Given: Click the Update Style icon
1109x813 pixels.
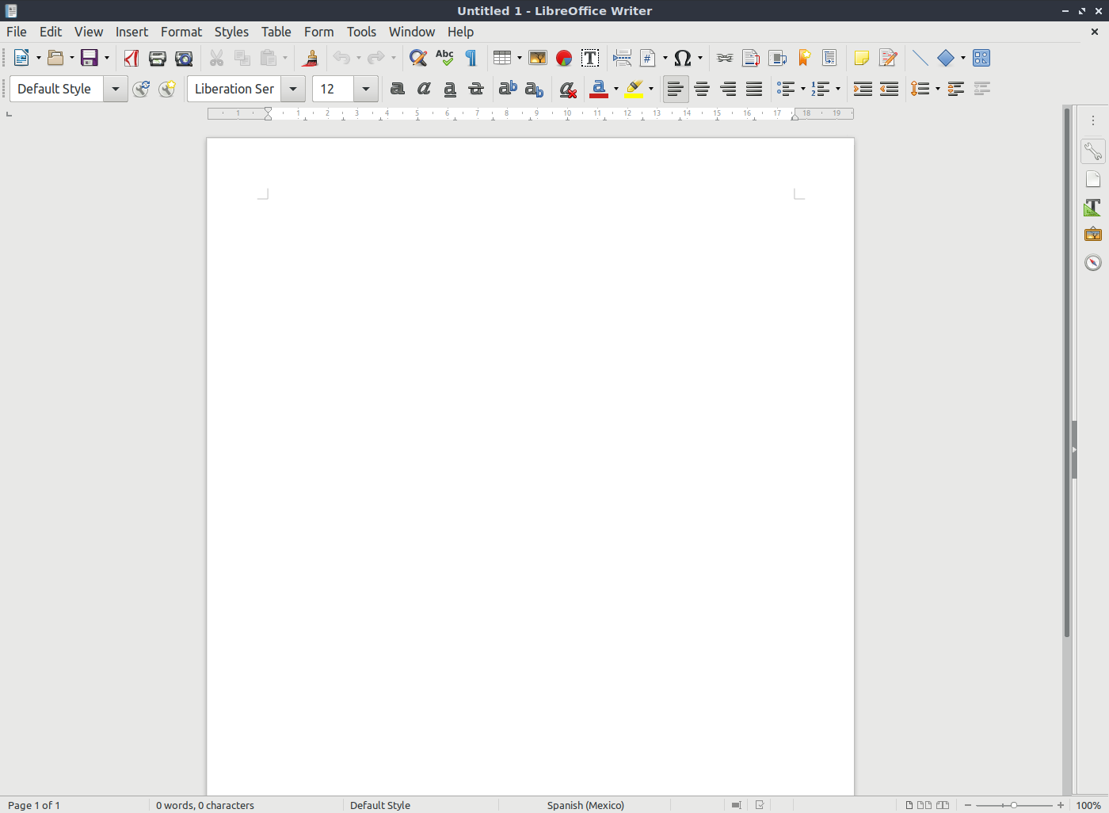Looking at the screenshot, I should tap(141, 89).
